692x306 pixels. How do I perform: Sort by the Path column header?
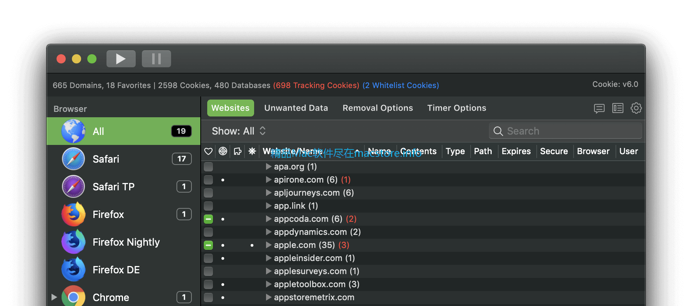point(483,151)
